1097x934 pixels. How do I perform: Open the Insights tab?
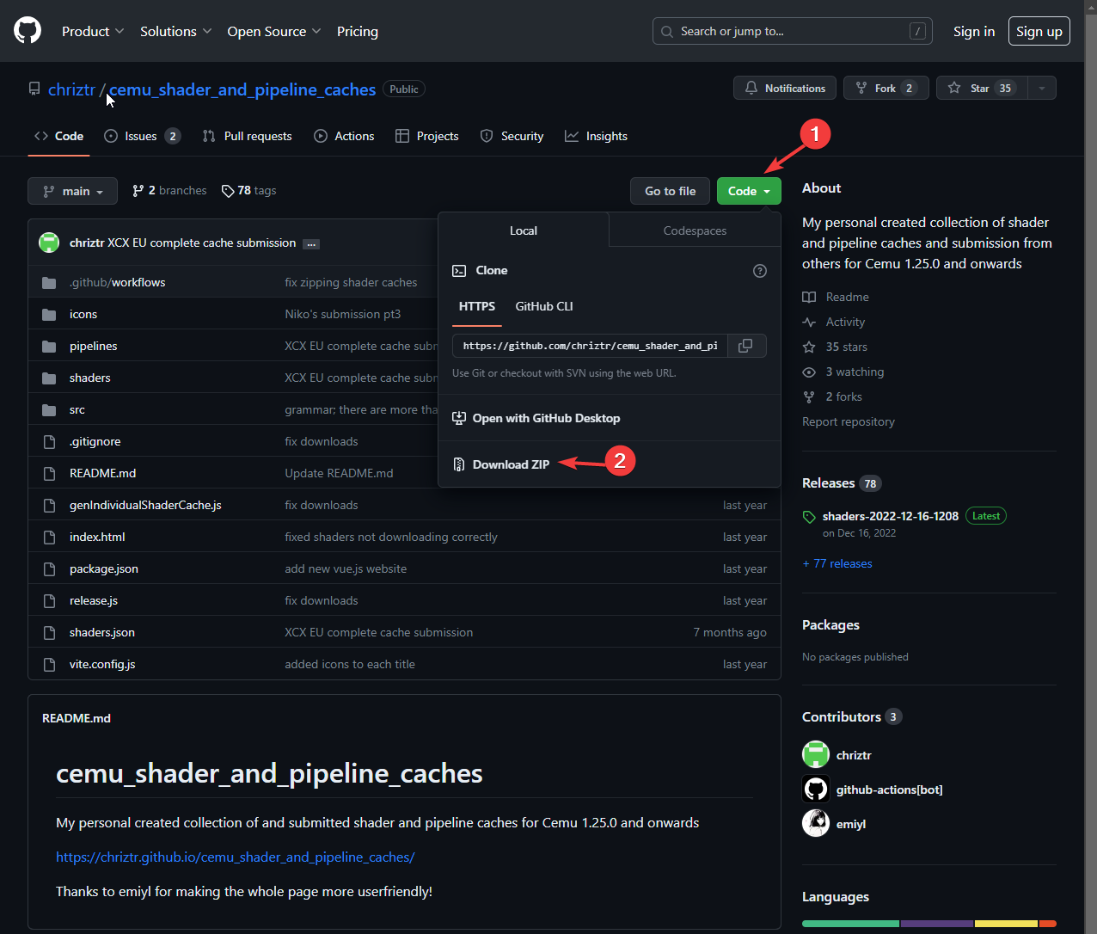click(x=596, y=136)
